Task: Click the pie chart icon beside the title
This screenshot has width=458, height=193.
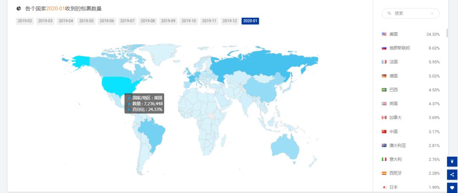Action: pyautogui.click(x=19, y=8)
